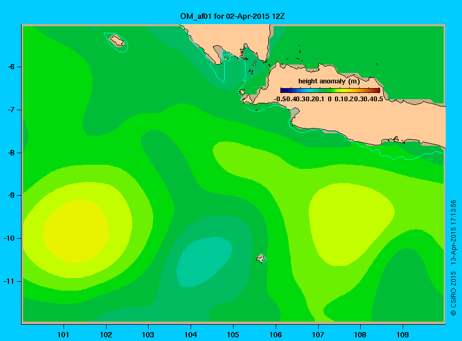Click longitude axis label "106"

point(276,335)
